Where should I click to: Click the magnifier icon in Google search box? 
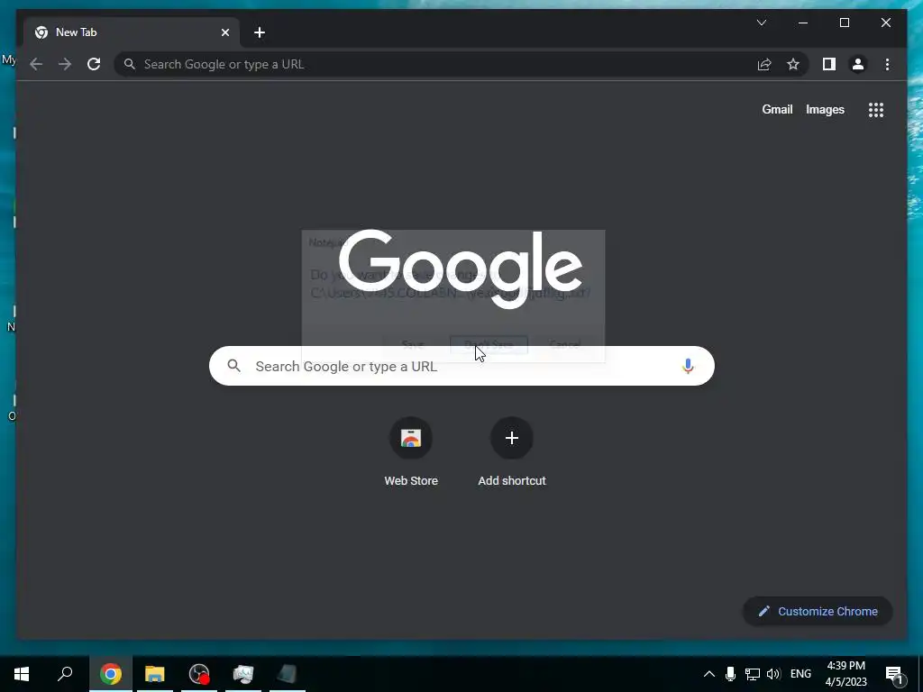pyautogui.click(x=234, y=366)
